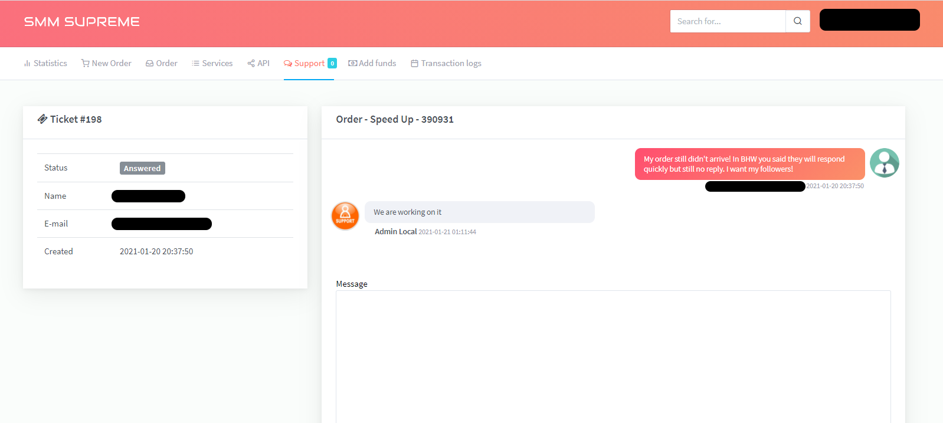Open the redacted user account button
The height and width of the screenshot is (423, 943).
pyautogui.click(x=869, y=20)
